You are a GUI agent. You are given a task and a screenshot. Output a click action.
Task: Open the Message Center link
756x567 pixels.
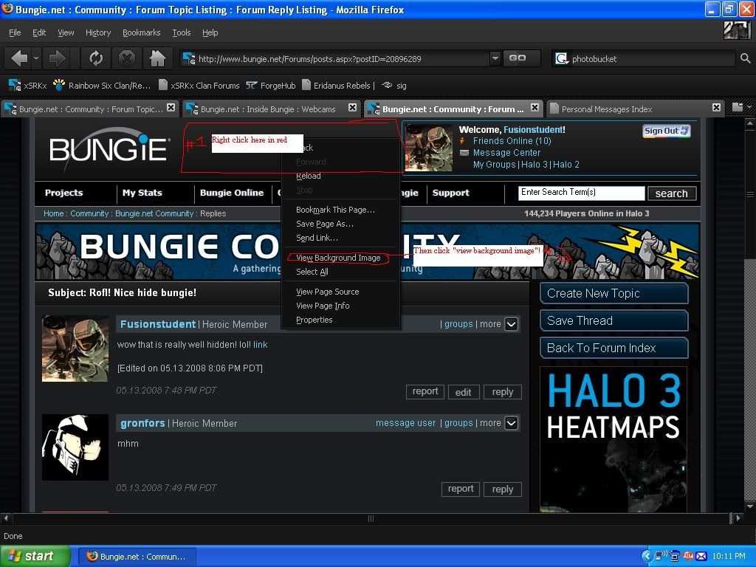point(506,153)
